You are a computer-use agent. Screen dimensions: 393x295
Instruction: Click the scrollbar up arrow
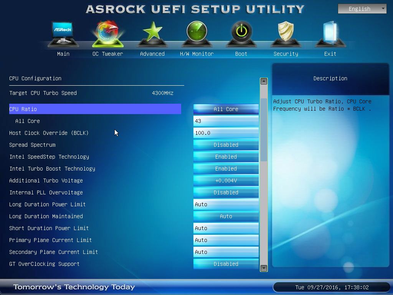[264, 81]
